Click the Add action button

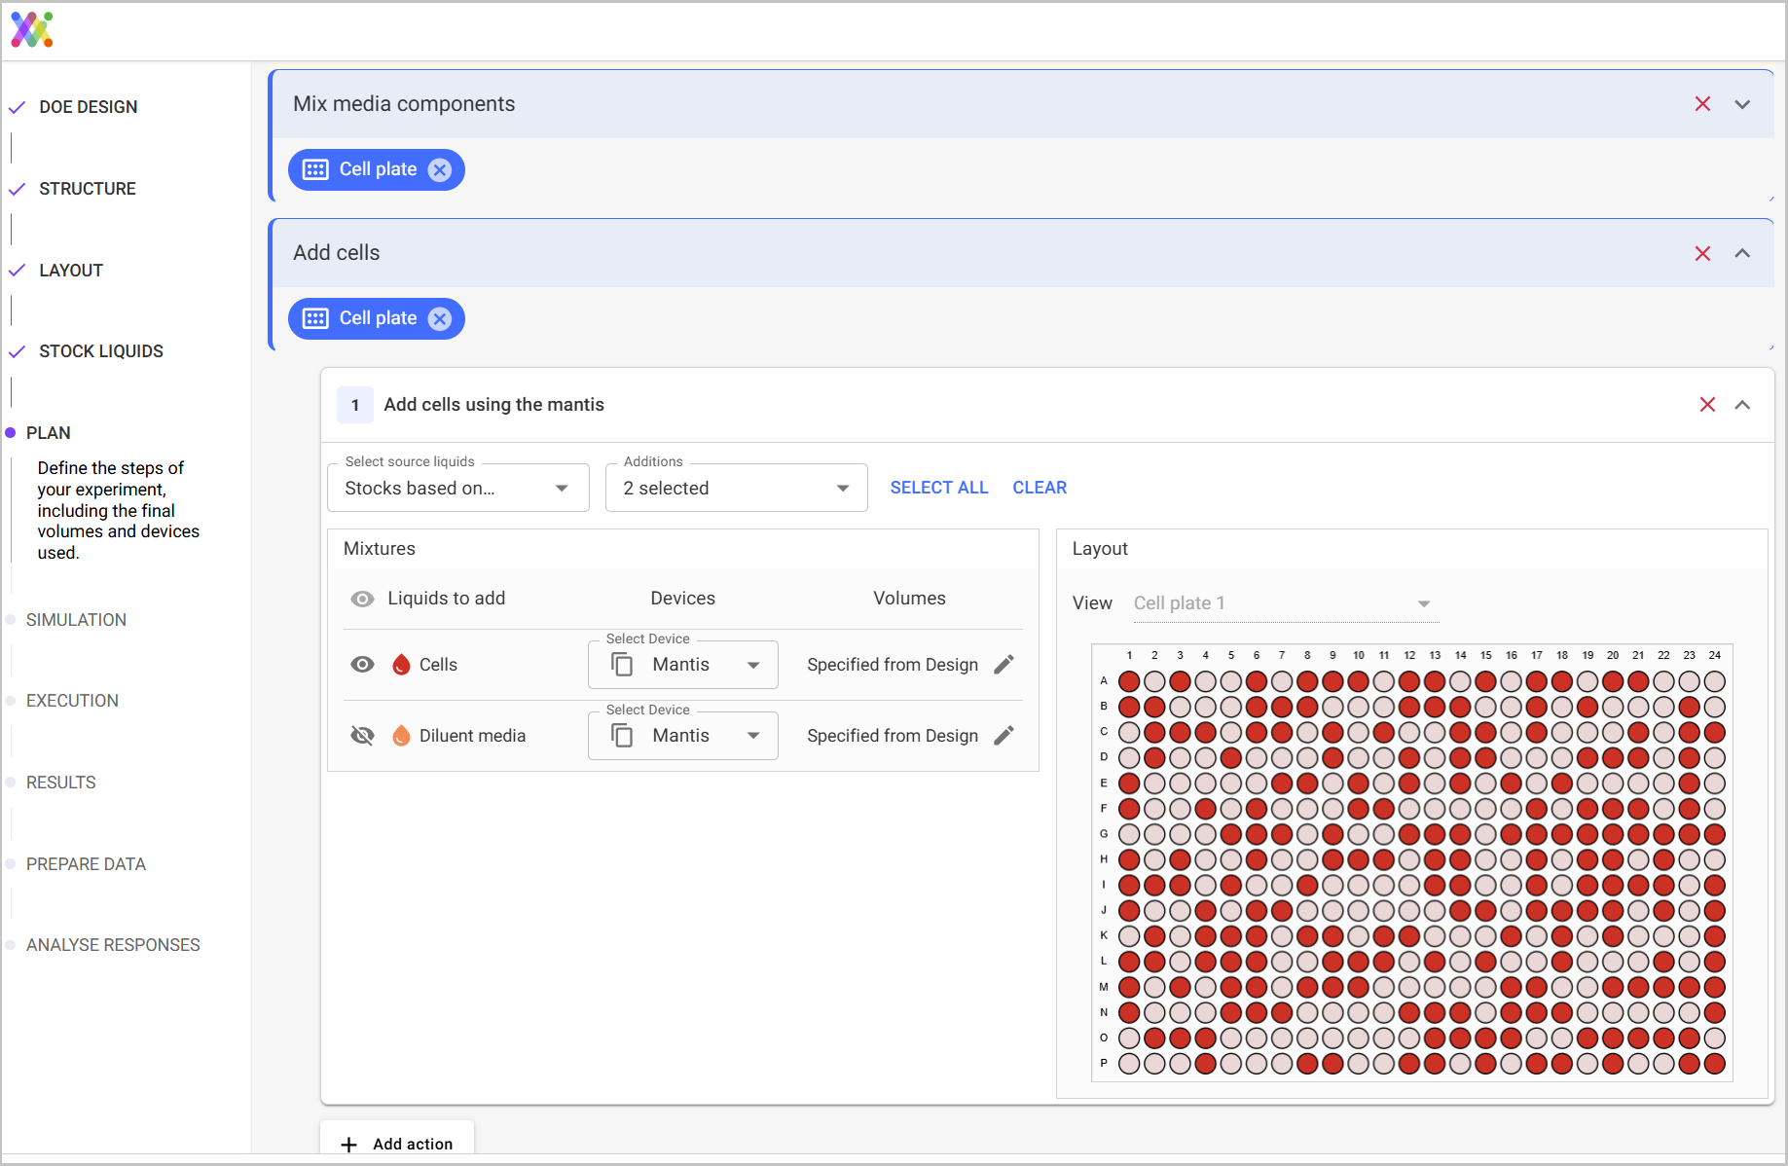pyautogui.click(x=397, y=1144)
